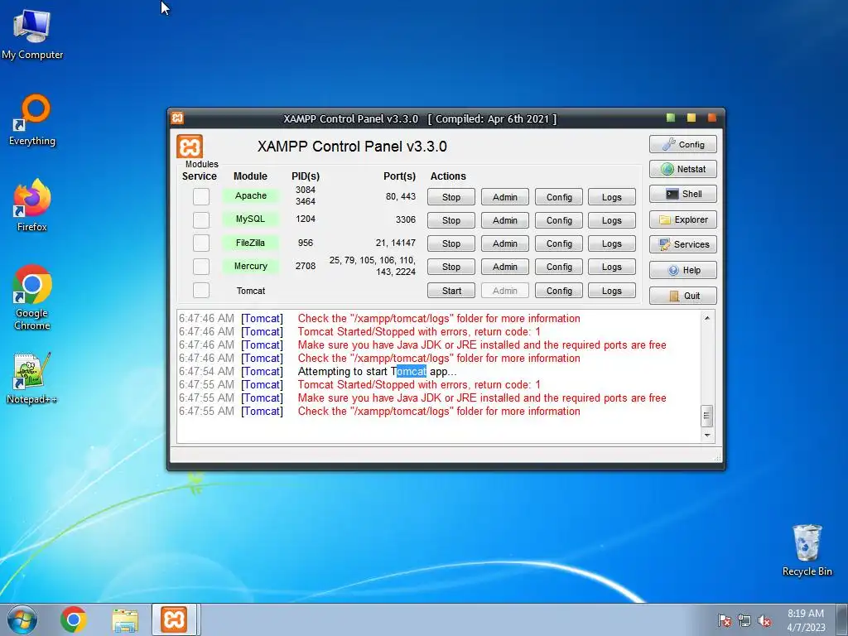Minimize XAMPP window with green button
Viewport: 848px width, 636px height.
coord(671,118)
